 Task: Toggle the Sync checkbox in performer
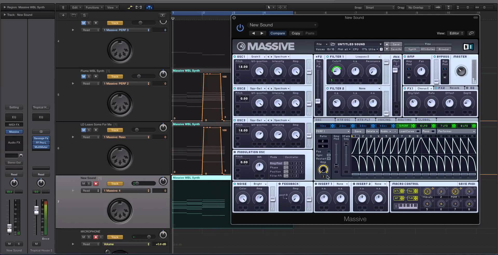pos(329,155)
